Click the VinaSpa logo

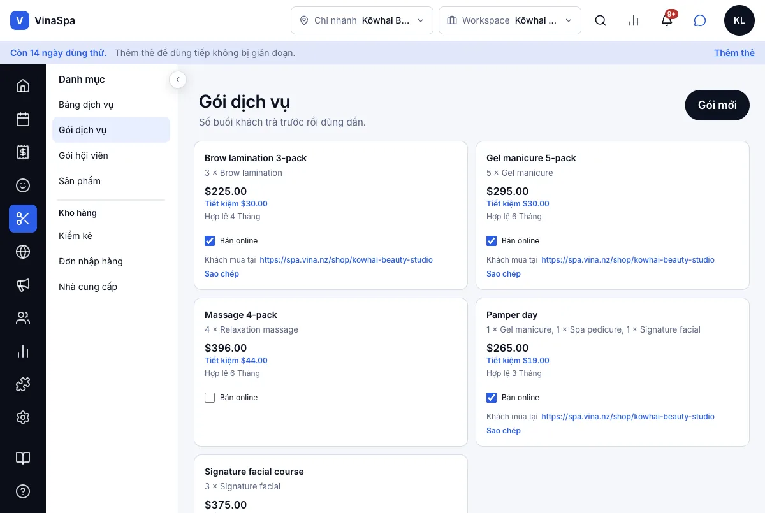(x=43, y=20)
